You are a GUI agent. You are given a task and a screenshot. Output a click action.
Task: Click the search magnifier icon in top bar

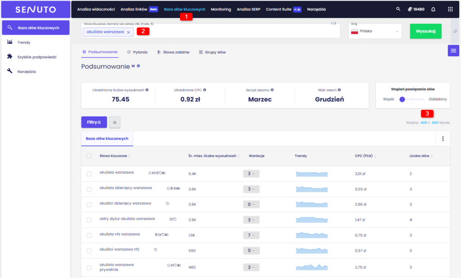click(398, 9)
